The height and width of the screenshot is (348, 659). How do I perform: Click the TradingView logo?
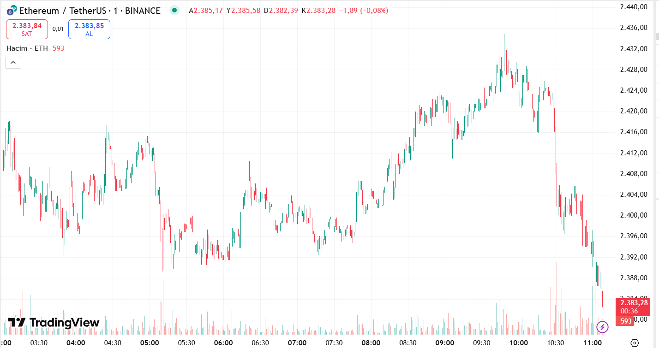54,323
